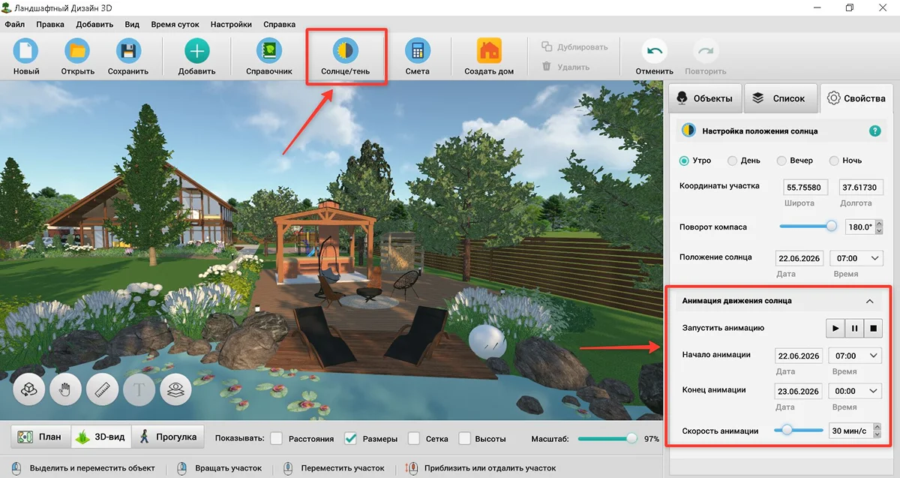Open the Время суток menu
The height and width of the screenshot is (478, 900).
tap(175, 24)
